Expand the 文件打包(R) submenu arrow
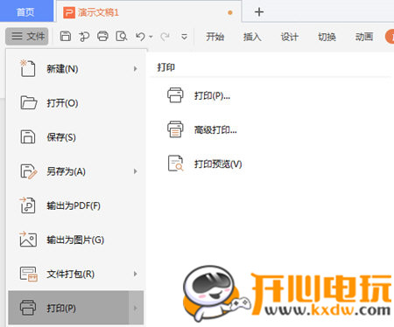 coord(135,274)
